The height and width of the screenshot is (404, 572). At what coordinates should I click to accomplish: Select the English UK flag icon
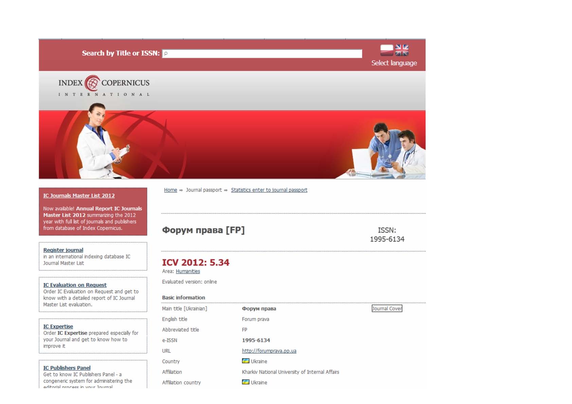click(x=401, y=50)
